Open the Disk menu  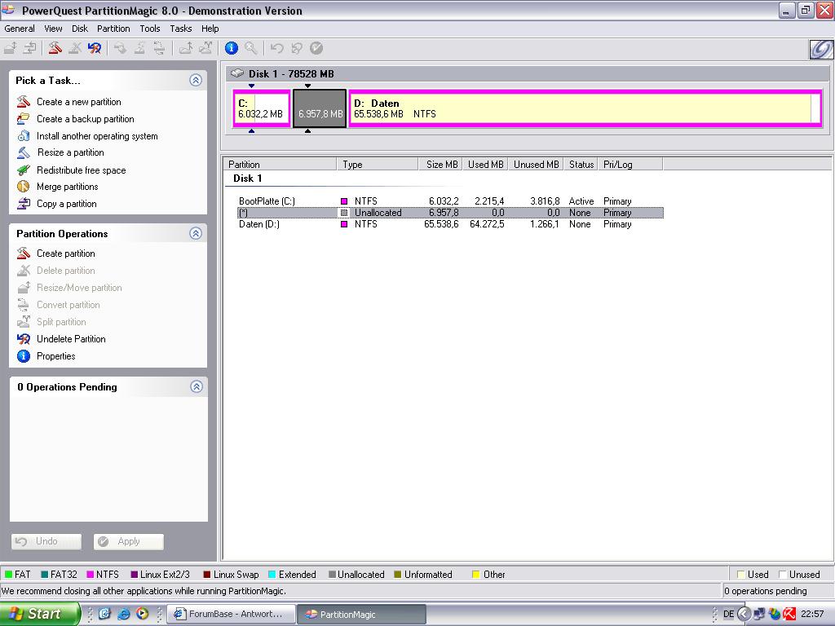pos(80,29)
